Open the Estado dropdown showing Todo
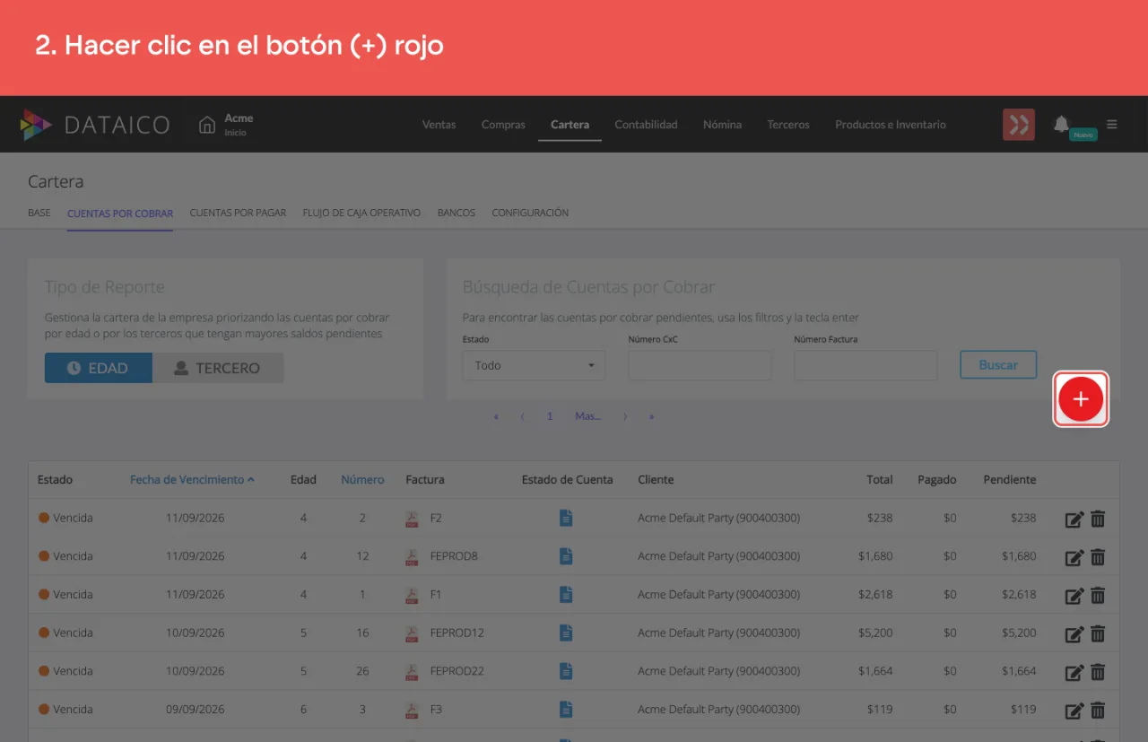 point(535,365)
